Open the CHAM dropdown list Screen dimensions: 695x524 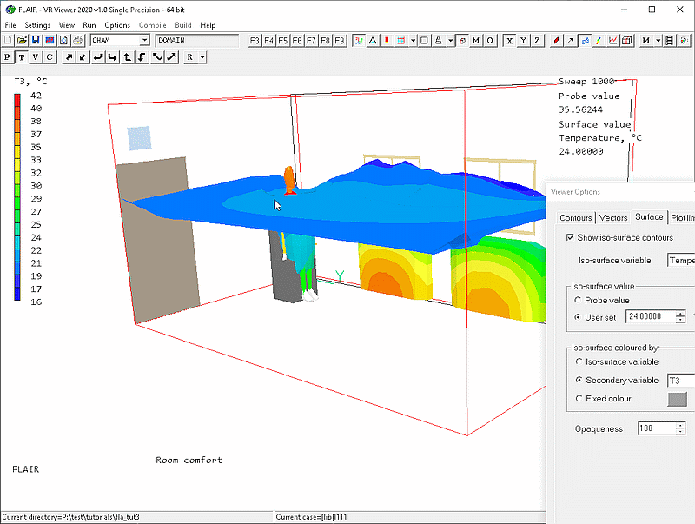point(144,40)
